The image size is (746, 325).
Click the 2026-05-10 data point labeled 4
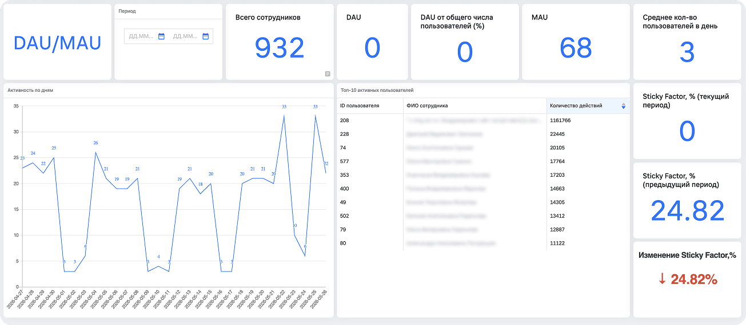click(x=158, y=266)
